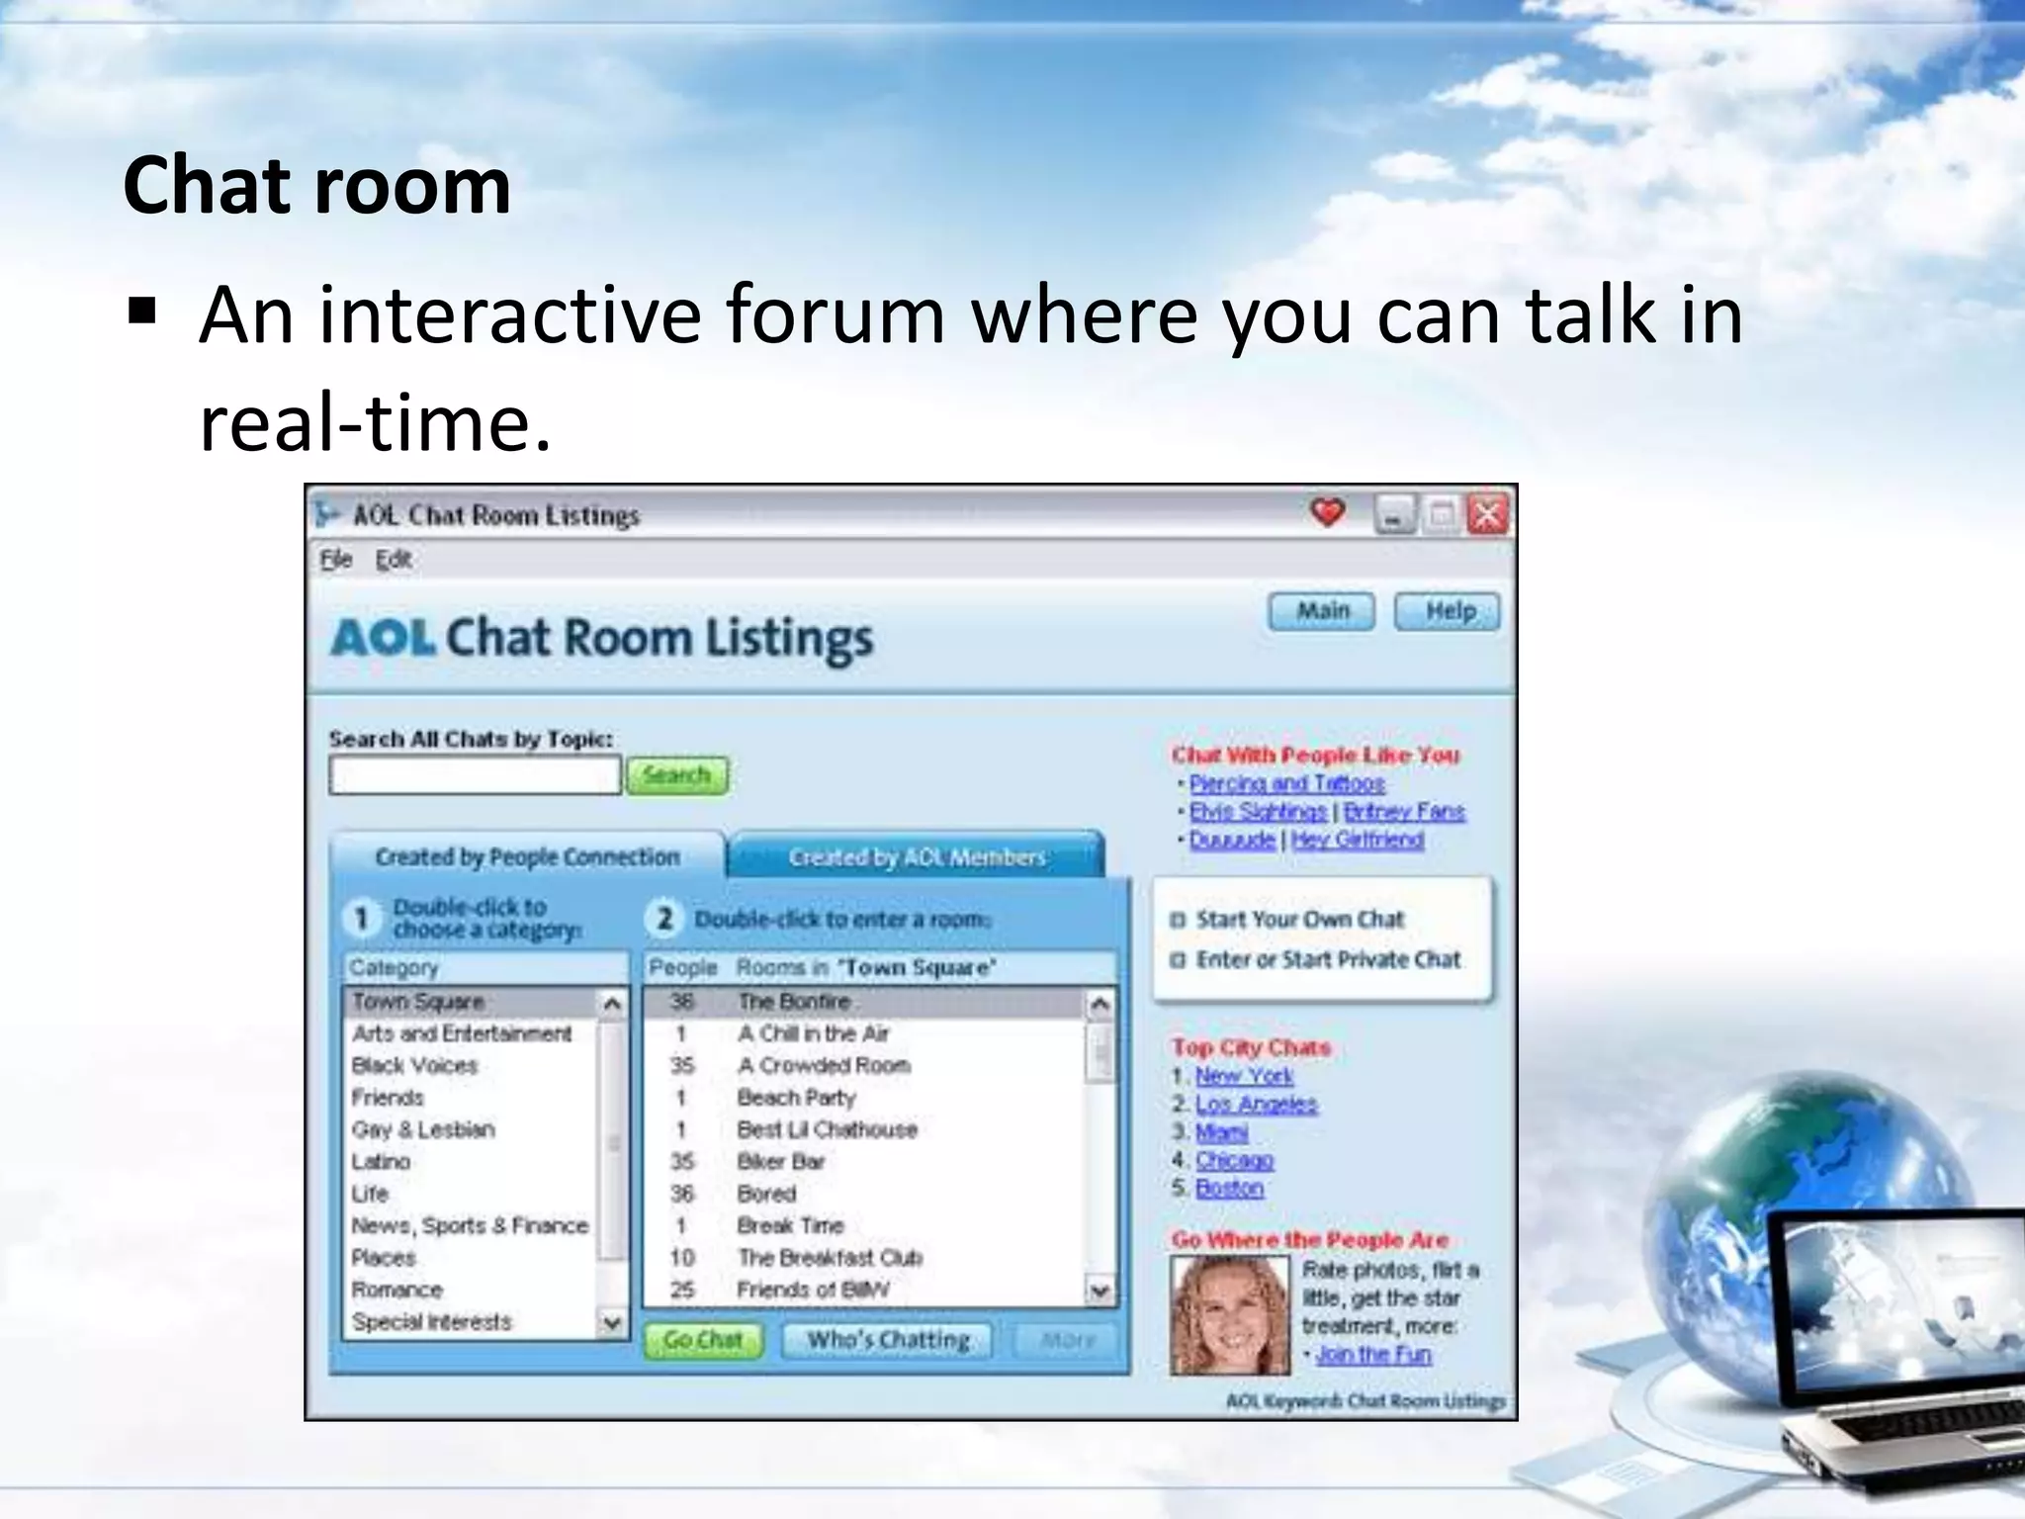The image size is (2025, 1519).
Task: Click the Go Chat button
Action: [x=703, y=1340]
